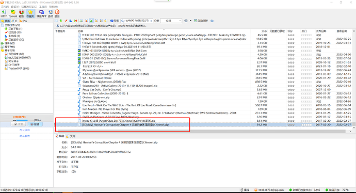Select 正在运行 (20) in the sidebar

16,40
